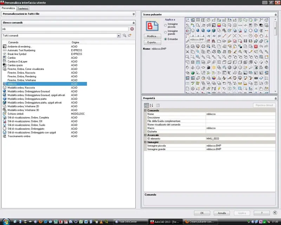Choose the pan hand icon in the grid
This screenshot has height=225, width=281.
tap(230, 57)
